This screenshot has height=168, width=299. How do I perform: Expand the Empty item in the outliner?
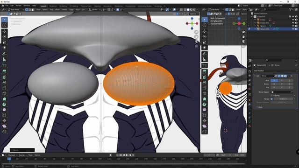(255, 20)
